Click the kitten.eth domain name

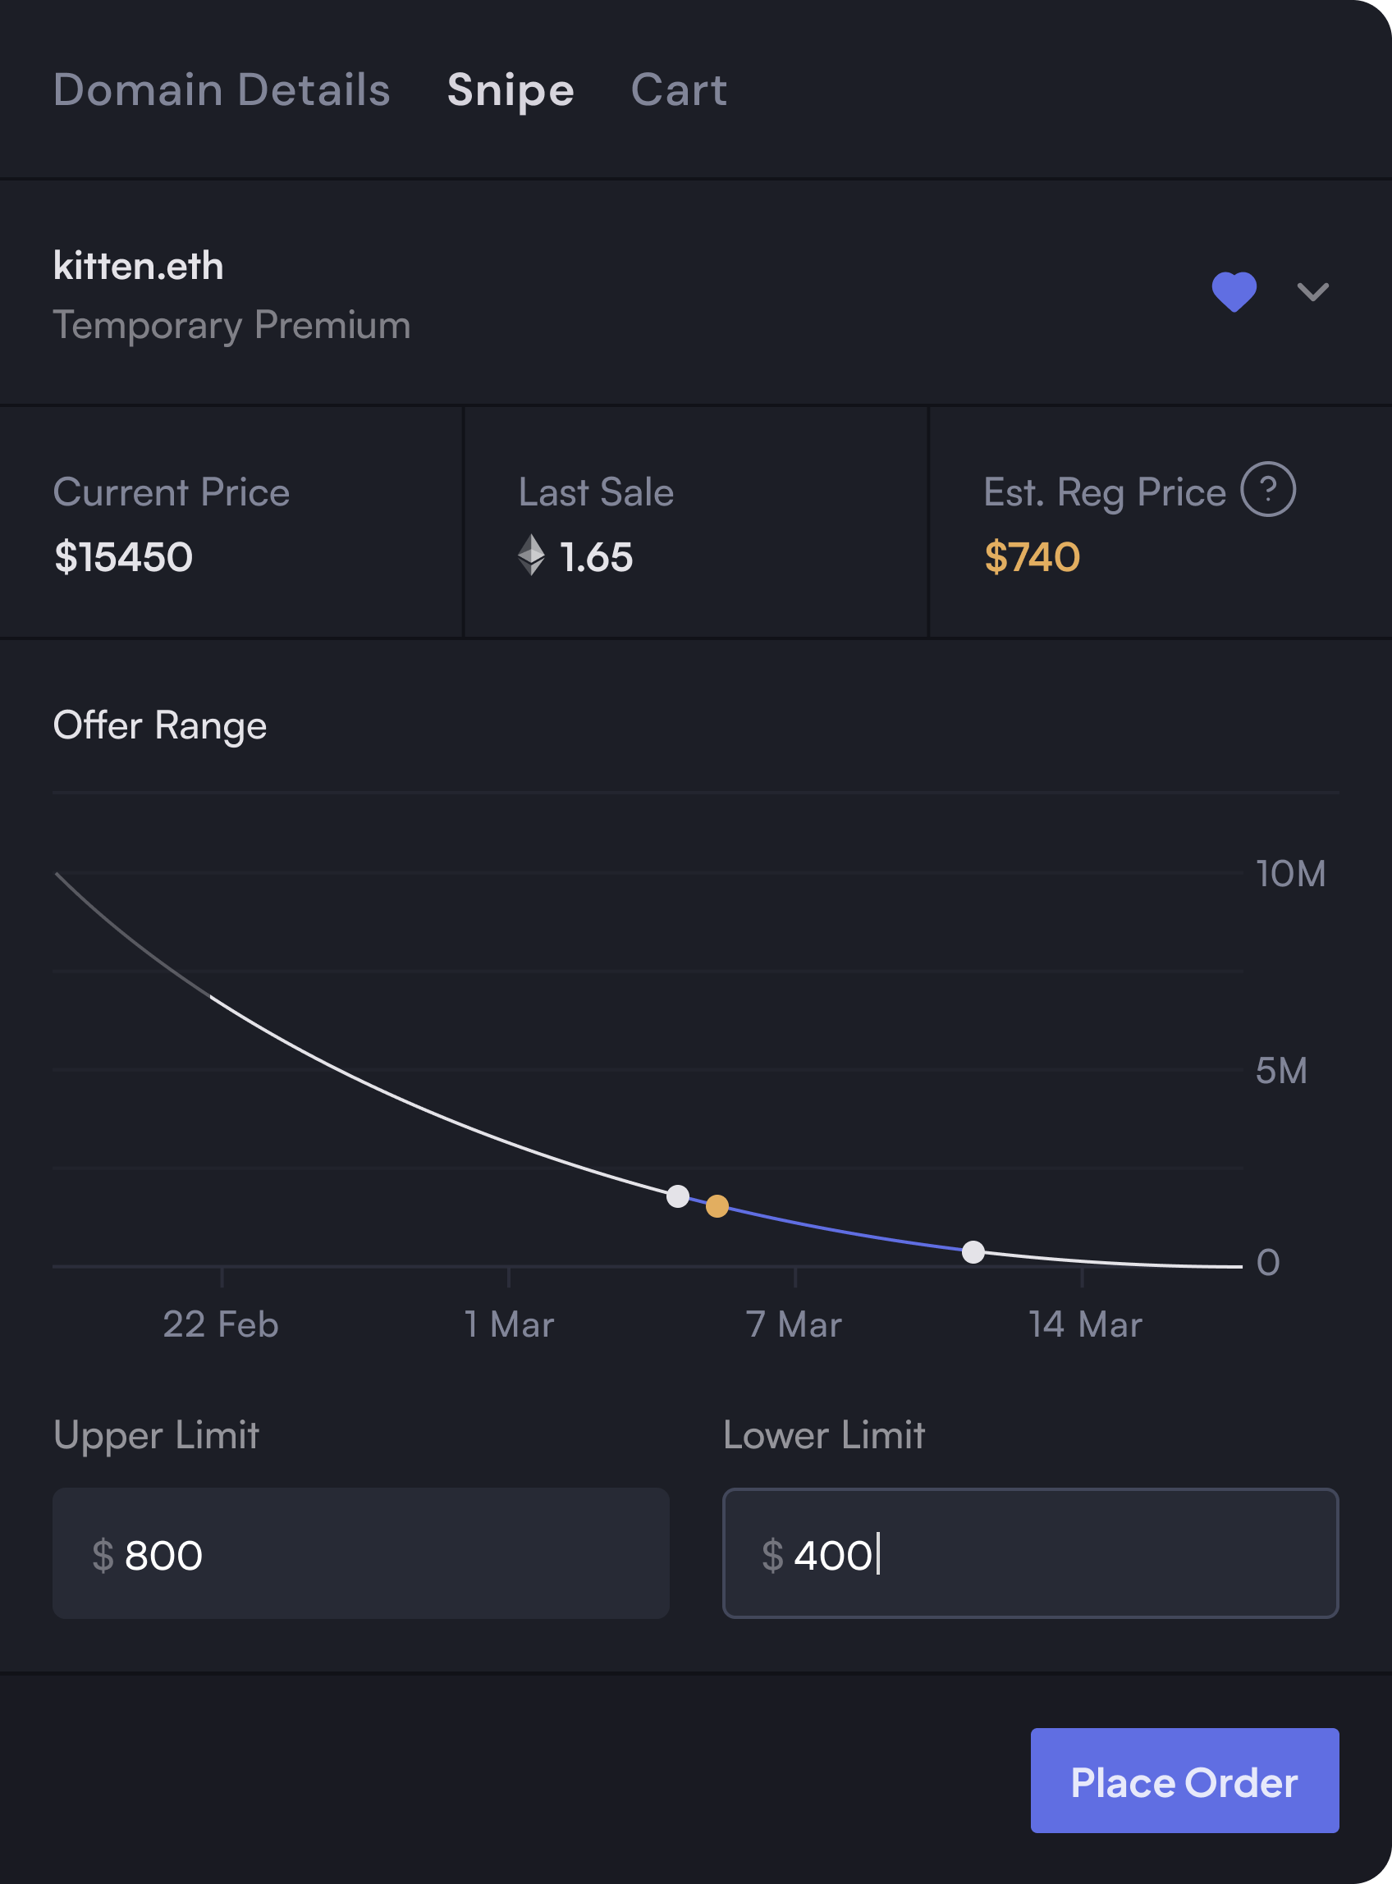click(x=138, y=266)
